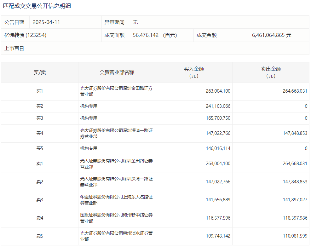
Task: Select the 买1 row label
Action: click(x=40, y=91)
